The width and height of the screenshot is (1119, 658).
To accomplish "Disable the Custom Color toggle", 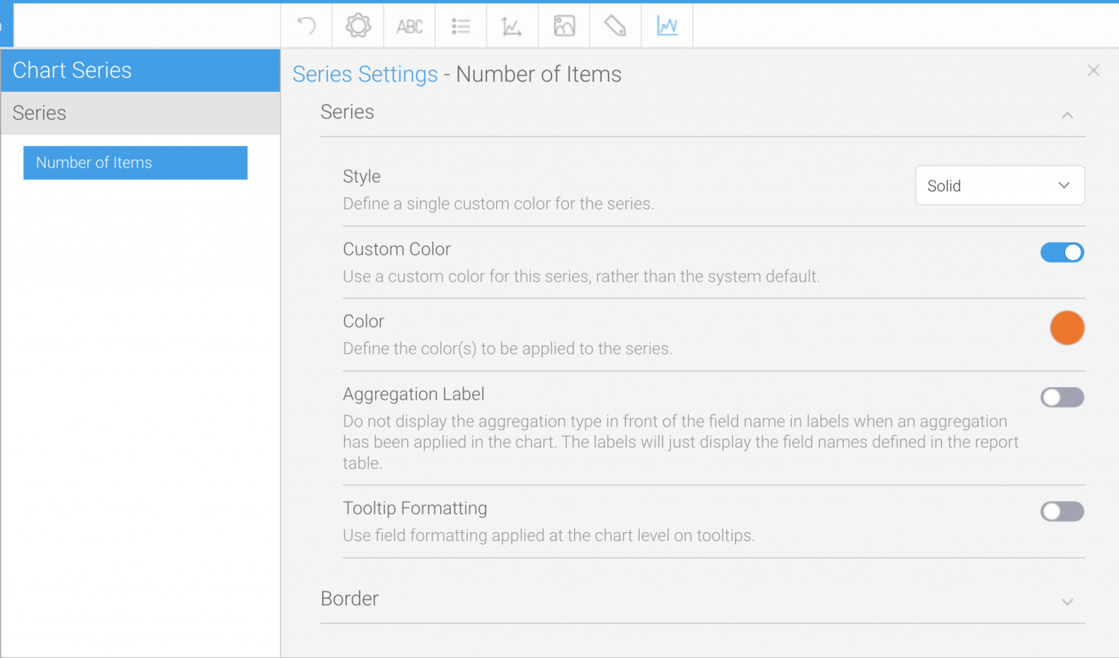I will click(x=1062, y=252).
